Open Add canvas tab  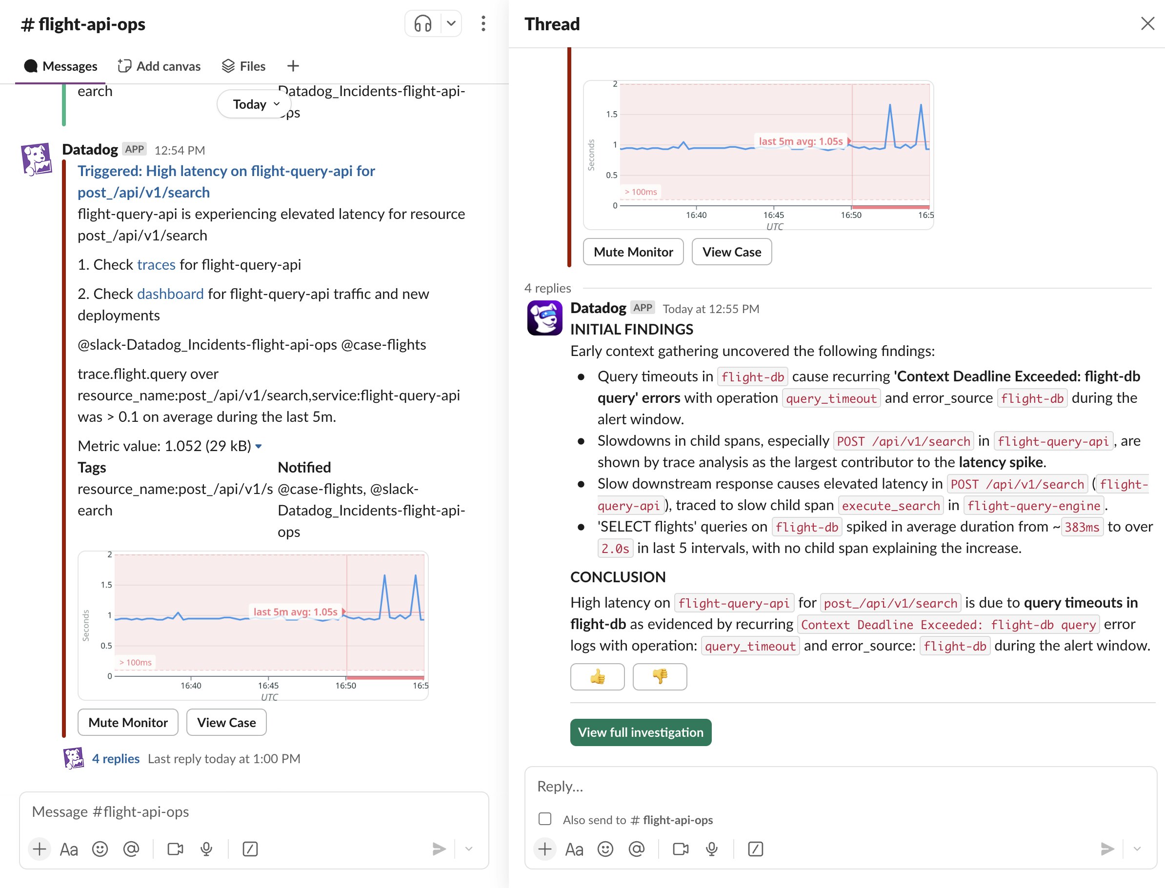[159, 66]
